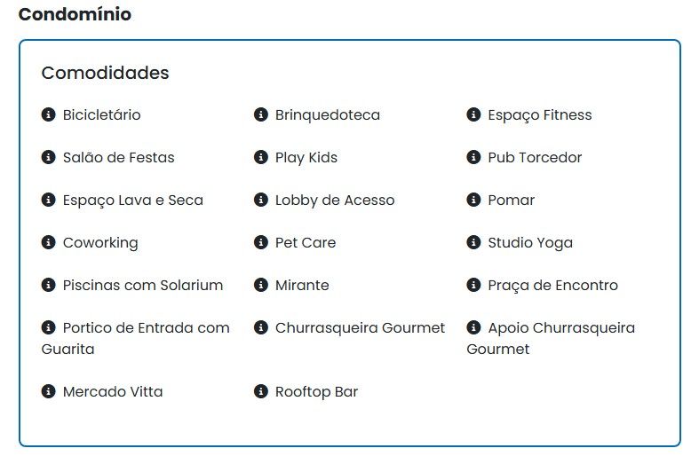Click the Comodidades section heading
This screenshot has height=464, width=691.
point(105,73)
